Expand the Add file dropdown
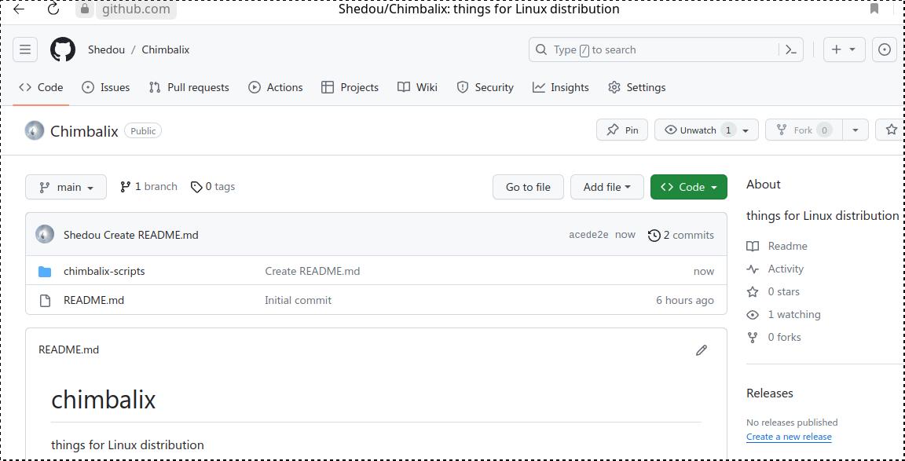 [x=606, y=187]
